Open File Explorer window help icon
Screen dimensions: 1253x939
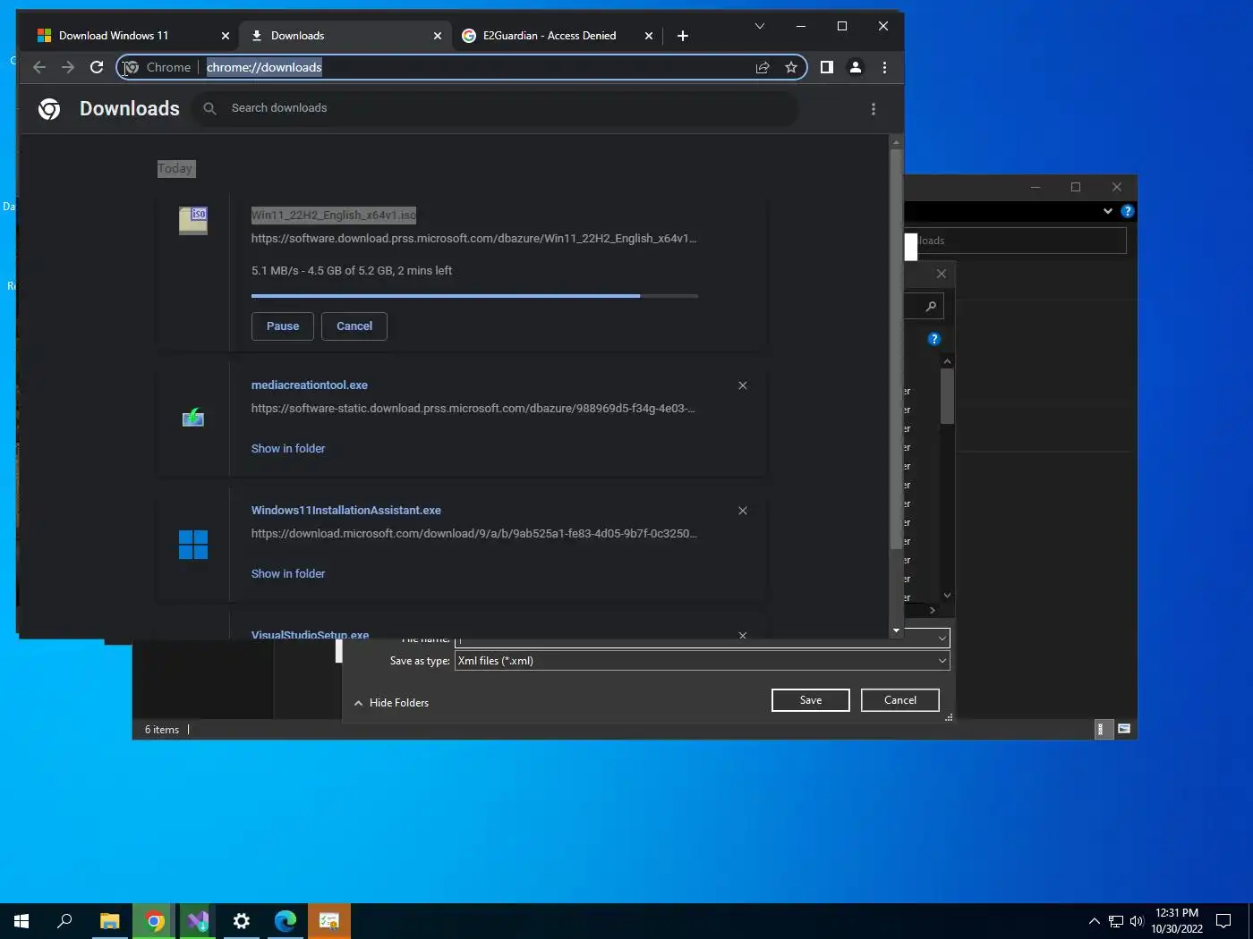tap(1128, 211)
